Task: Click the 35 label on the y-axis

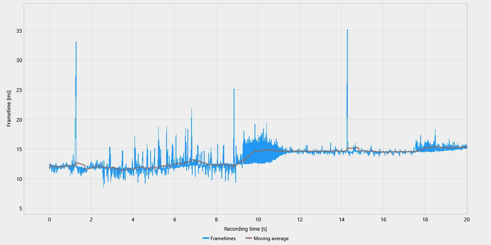Action: click(20, 31)
